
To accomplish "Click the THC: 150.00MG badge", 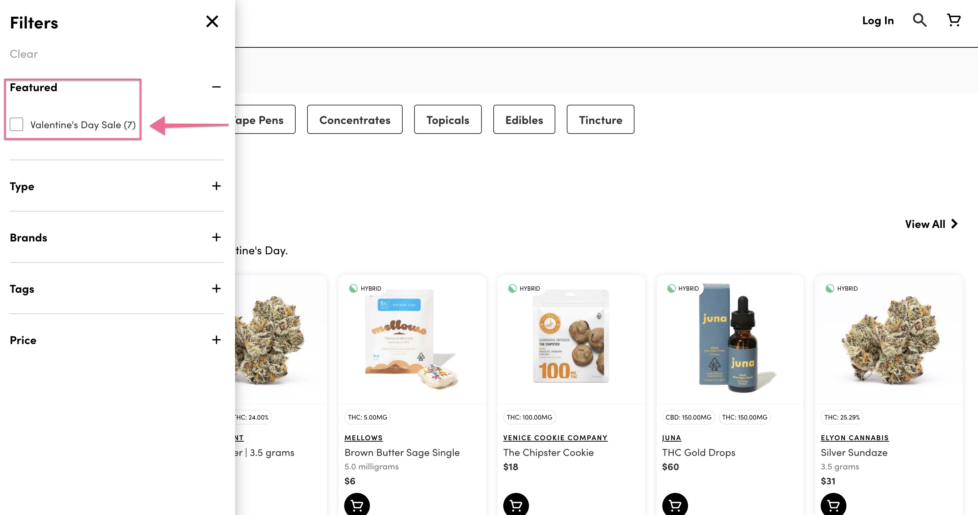I will 744,417.
